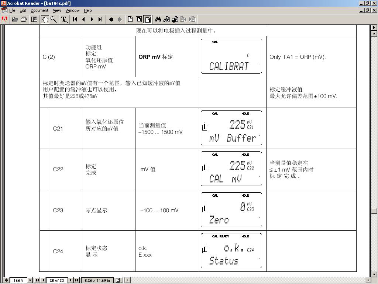Switch to Actual Size page view
The width and height of the screenshot is (378, 284).
coord(130,19)
